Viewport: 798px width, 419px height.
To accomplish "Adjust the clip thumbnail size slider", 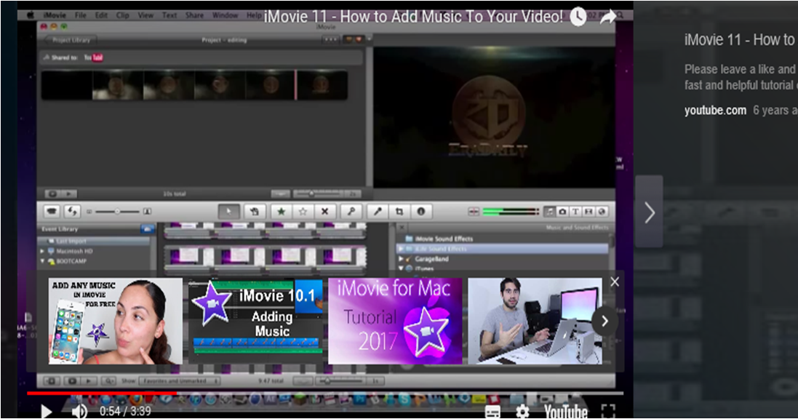I will tap(118, 211).
